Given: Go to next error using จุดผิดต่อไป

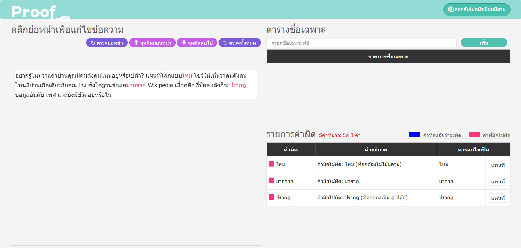Looking at the screenshot, I should click(197, 43).
